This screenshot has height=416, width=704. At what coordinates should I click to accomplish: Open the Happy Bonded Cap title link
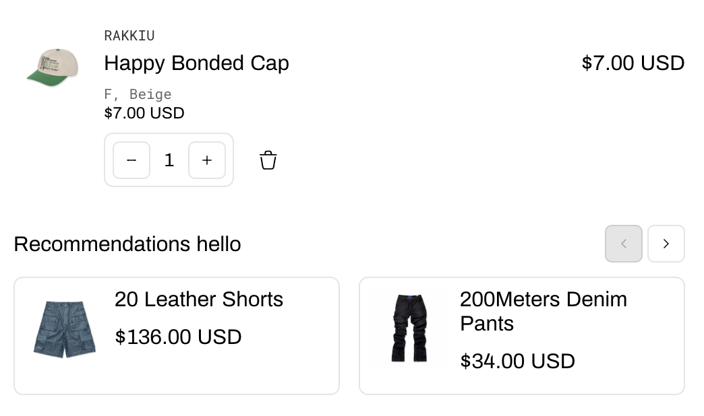click(196, 63)
